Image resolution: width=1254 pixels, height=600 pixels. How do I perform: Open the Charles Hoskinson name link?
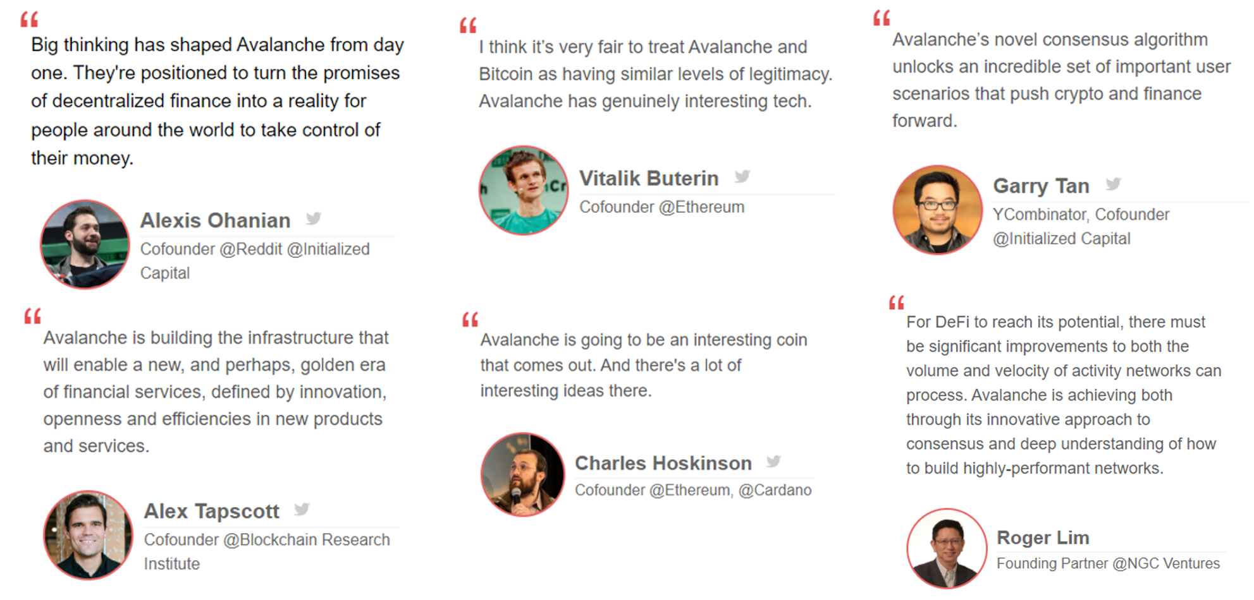[663, 463]
